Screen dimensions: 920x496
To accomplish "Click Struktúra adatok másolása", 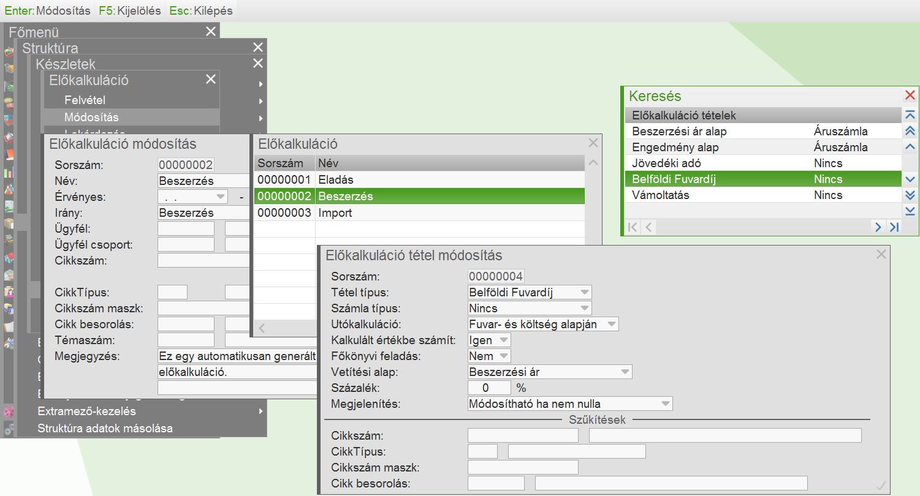I will click(105, 428).
